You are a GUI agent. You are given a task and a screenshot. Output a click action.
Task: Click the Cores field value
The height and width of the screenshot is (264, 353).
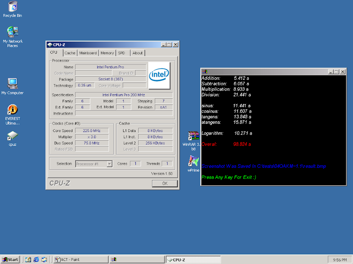(135, 164)
